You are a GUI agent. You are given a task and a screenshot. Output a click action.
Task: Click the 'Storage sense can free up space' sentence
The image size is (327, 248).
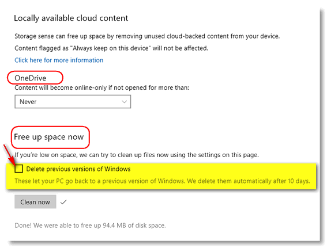pos(147,36)
